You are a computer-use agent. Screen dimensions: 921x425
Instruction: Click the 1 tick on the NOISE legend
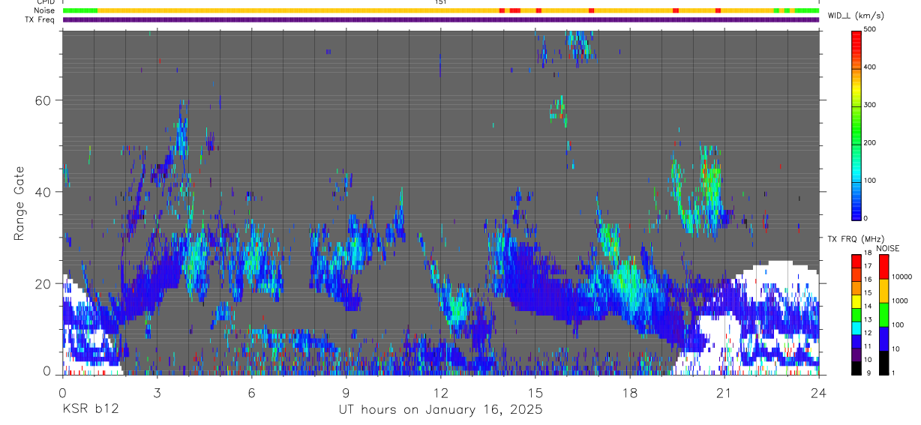[x=893, y=373]
